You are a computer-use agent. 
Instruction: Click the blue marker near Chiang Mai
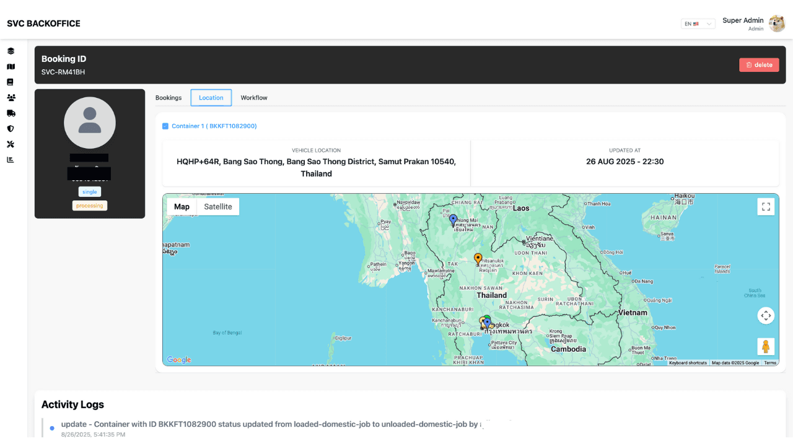(x=453, y=220)
